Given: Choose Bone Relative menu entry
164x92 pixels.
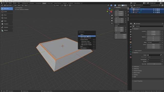Looking at the screenshot, I should (87, 48).
